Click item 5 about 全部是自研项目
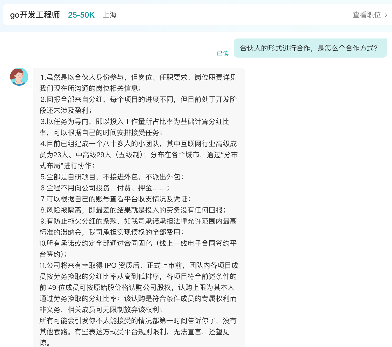Image resolution: width=392 pixels, height=347 pixels. [x=112, y=177]
